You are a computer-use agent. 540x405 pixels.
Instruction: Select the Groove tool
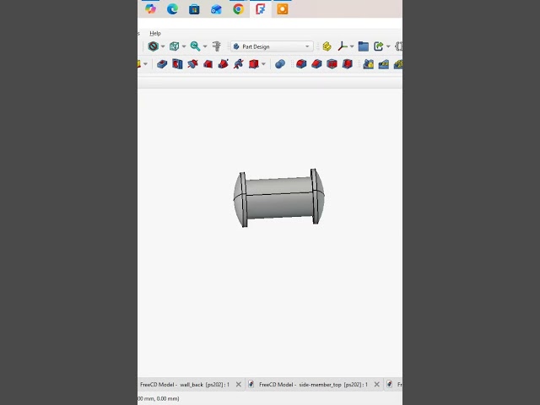pyautogui.click(x=192, y=64)
